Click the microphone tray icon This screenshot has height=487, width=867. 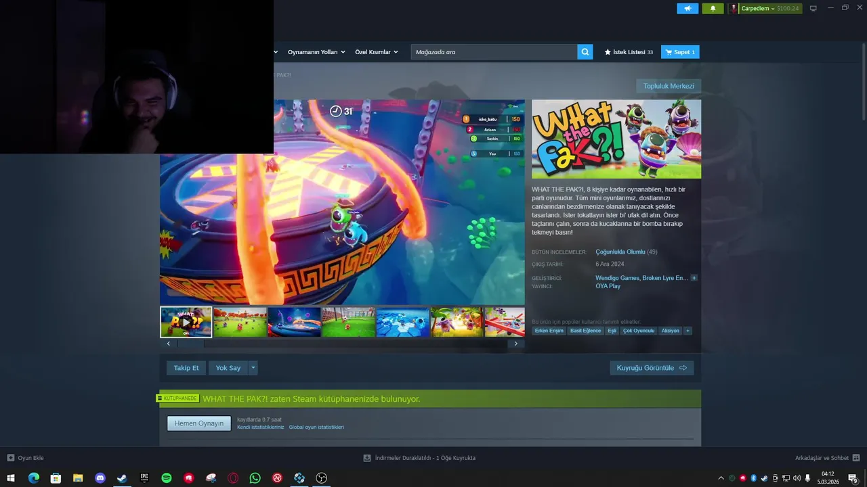click(807, 478)
